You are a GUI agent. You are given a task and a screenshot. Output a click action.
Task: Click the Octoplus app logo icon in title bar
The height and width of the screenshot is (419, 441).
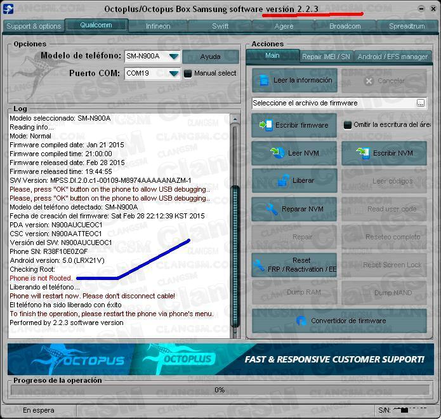point(8,9)
